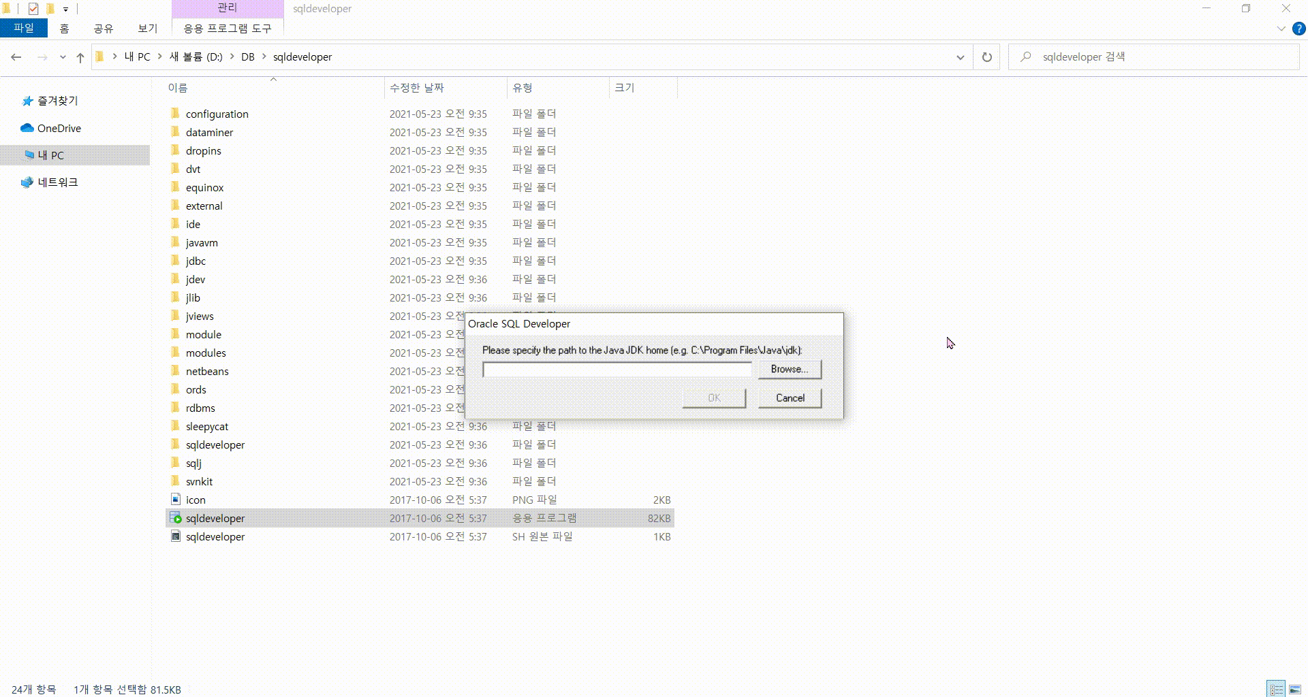Select the module folder name
This screenshot has width=1308, height=697.
[204, 334]
